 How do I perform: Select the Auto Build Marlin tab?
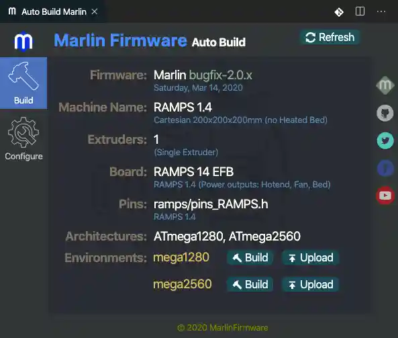[x=53, y=11]
